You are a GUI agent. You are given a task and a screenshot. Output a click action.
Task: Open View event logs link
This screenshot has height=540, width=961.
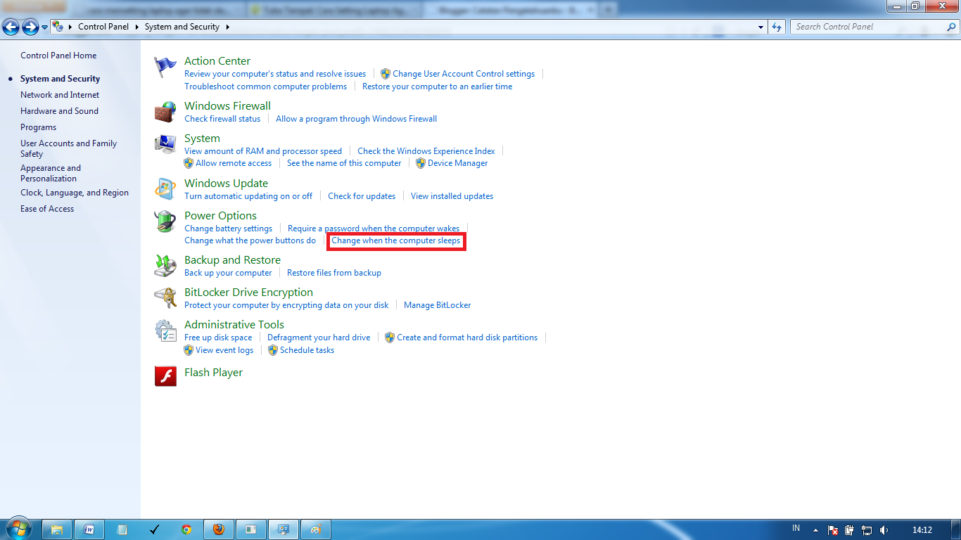[224, 350]
